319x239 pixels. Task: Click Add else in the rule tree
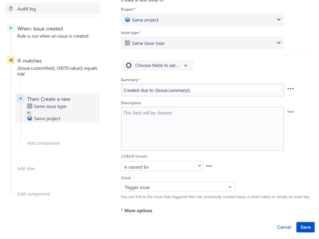26,168
